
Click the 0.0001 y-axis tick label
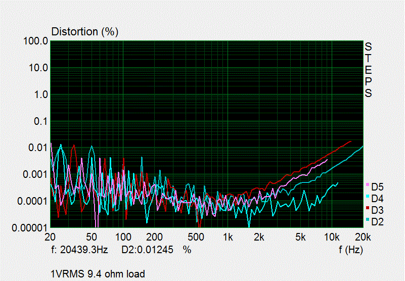pyautogui.click(x=33, y=201)
